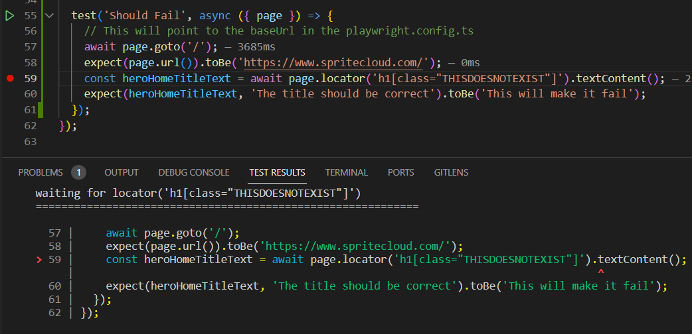Click page.goto('/') in test results line 57
The image size is (692, 334).
[189, 233]
